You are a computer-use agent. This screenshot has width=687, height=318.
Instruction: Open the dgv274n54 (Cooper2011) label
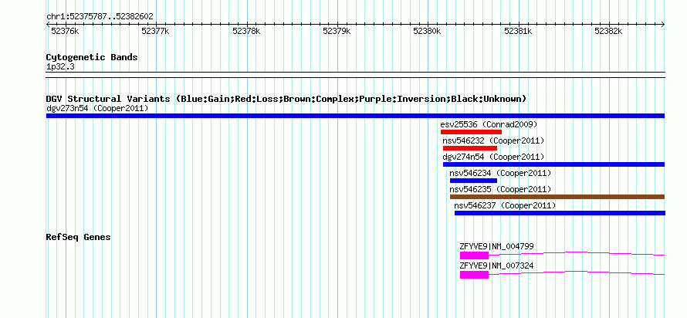pos(494,157)
